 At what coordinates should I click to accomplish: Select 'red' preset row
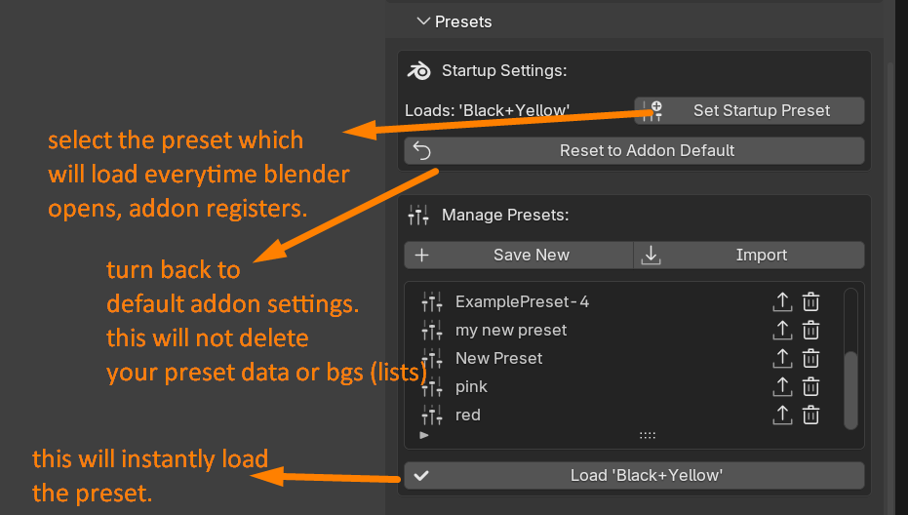click(622, 415)
